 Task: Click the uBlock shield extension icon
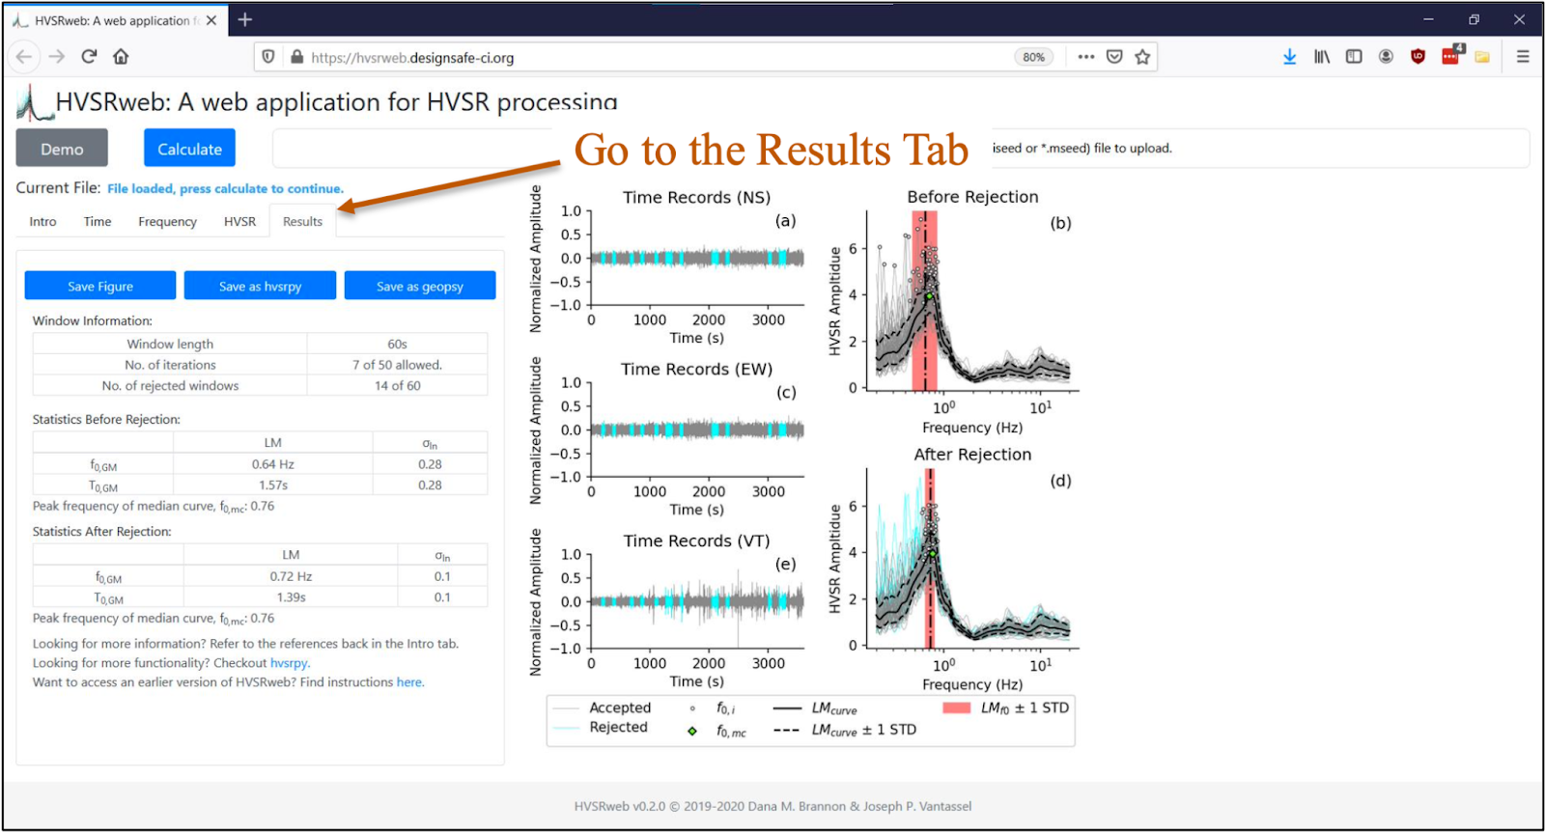tap(1418, 57)
